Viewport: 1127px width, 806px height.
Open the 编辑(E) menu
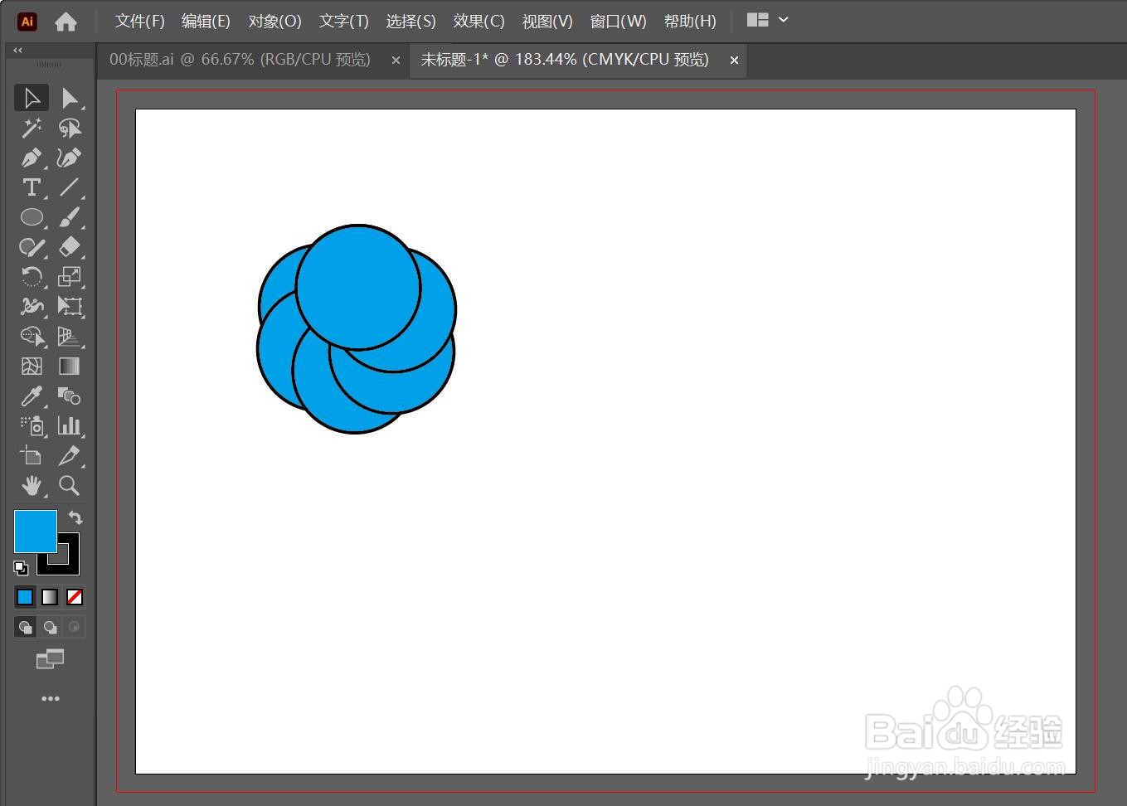tap(206, 21)
